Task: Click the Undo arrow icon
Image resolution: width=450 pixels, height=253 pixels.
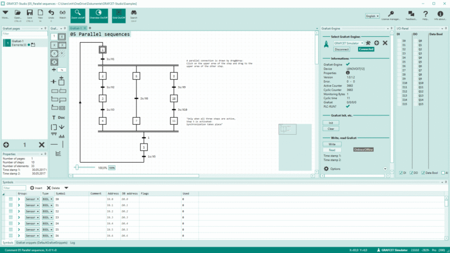Action: pyautogui.click(x=50, y=12)
